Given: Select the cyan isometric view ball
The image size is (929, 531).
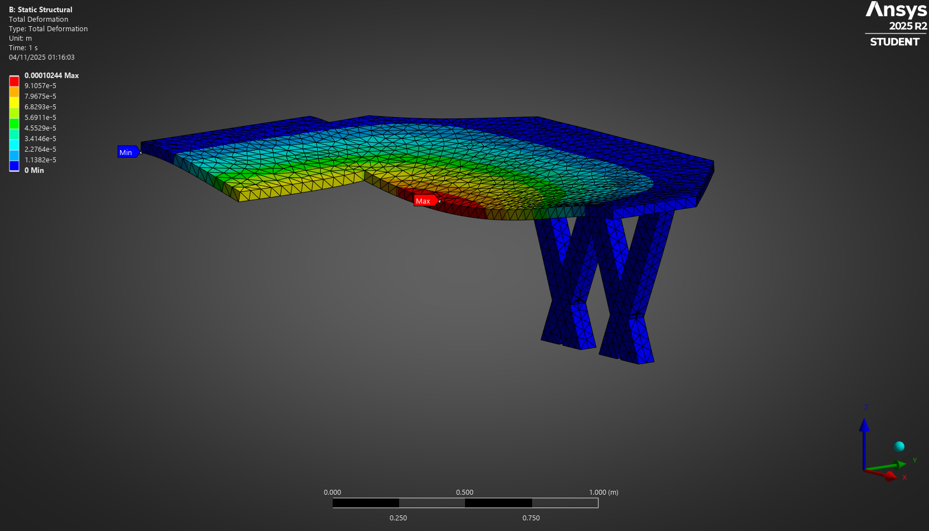Looking at the screenshot, I should [x=899, y=446].
